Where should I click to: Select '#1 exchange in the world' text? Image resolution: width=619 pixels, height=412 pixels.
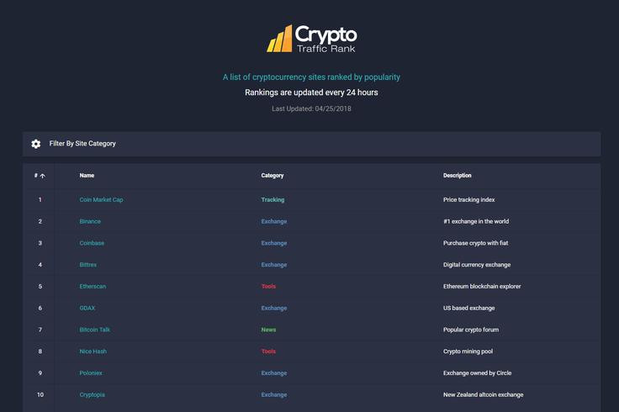pyautogui.click(x=476, y=221)
